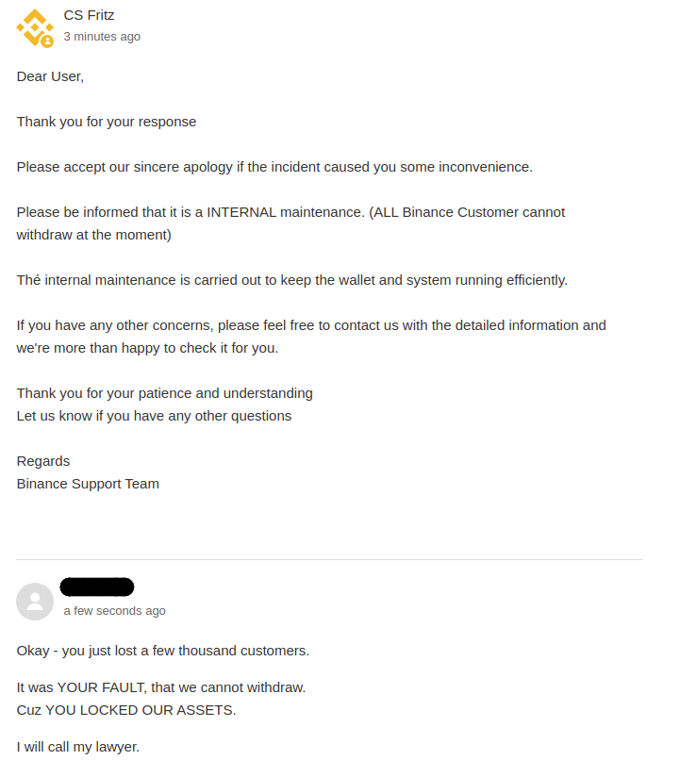
Task: Click the "Cuz YOU LOCKED OUR ASSETS." line
Action: pos(126,710)
